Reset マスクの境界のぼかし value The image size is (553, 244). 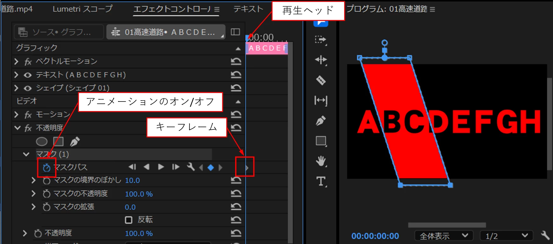click(236, 180)
